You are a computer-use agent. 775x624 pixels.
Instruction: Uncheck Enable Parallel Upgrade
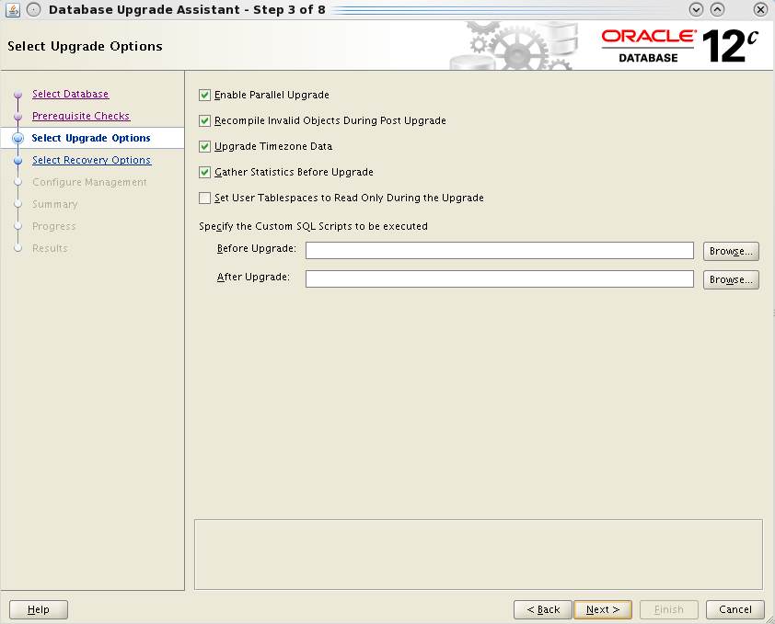(x=204, y=94)
